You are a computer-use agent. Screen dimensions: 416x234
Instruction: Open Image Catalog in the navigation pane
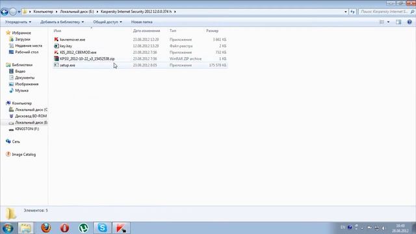pyautogui.click(x=23, y=155)
